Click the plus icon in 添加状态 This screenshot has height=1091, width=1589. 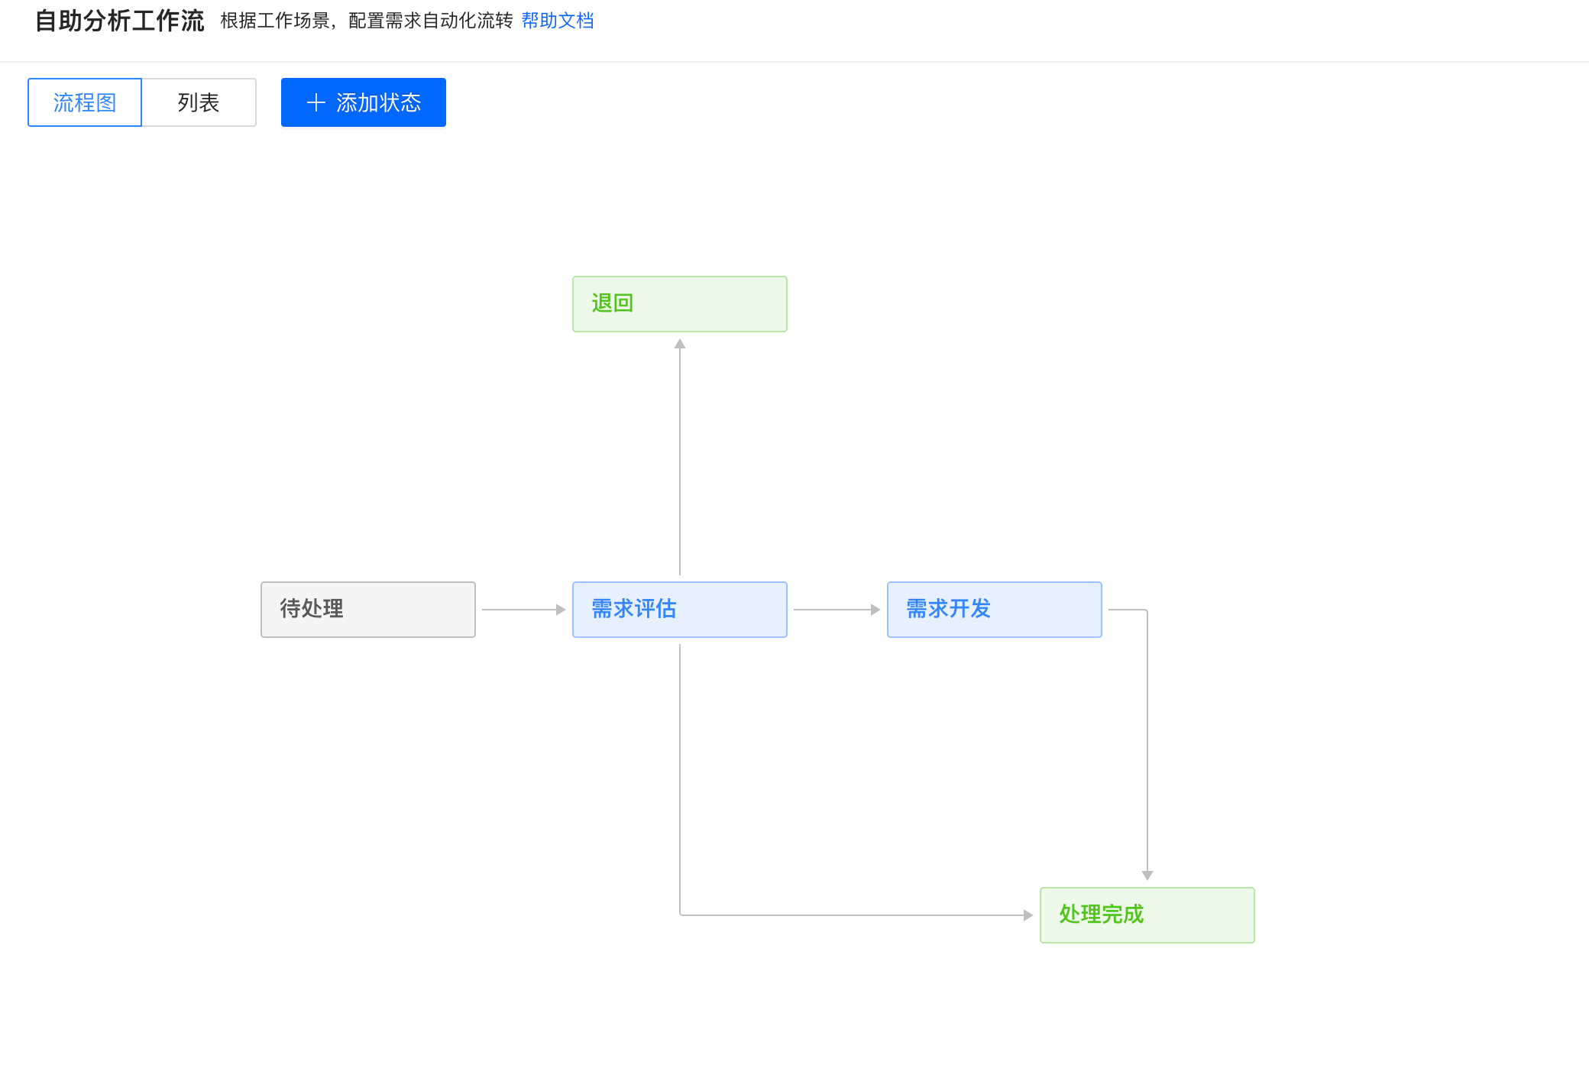tap(316, 102)
